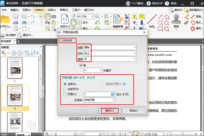
Task: Click 高级查找(S) button
Action: click(x=193, y=10)
